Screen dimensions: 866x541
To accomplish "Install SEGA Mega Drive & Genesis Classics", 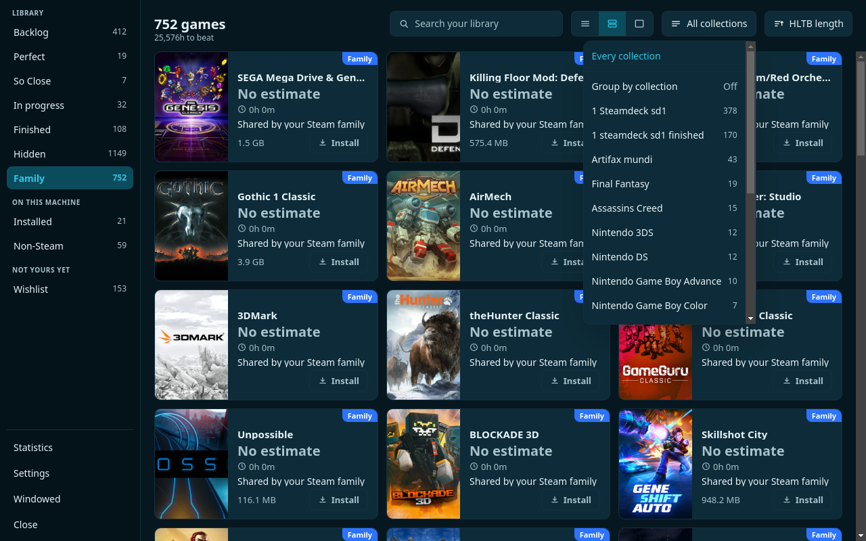I will click(x=339, y=143).
